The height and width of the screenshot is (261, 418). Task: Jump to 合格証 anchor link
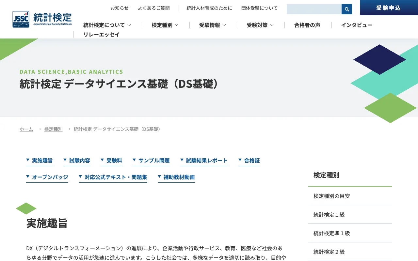click(x=249, y=161)
